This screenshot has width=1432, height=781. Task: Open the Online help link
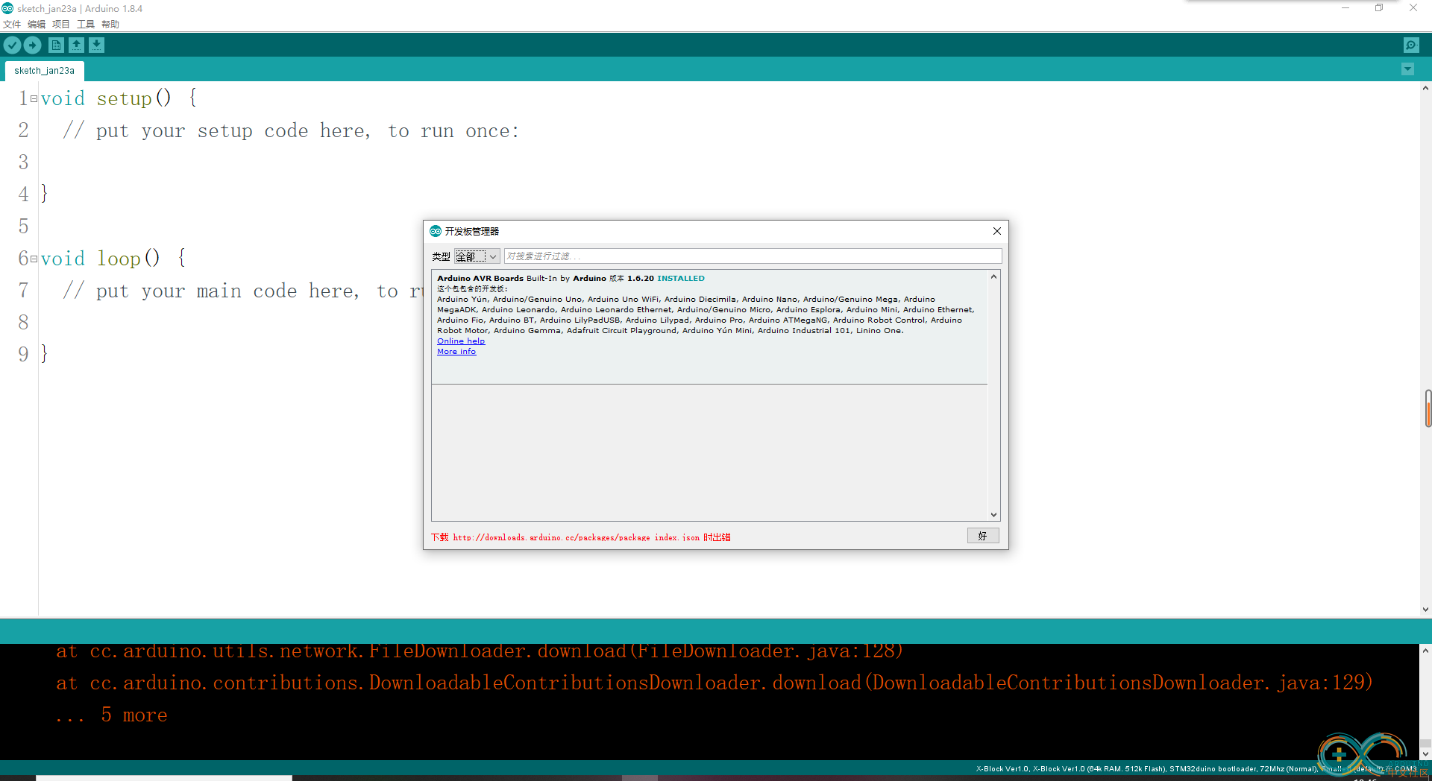tap(461, 341)
